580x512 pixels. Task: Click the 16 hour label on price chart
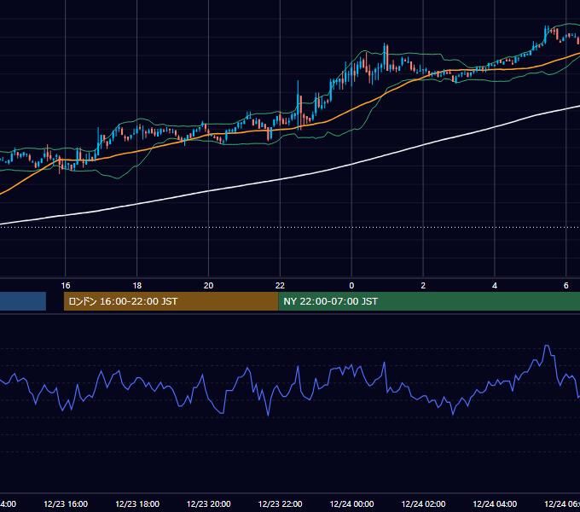(x=66, y=286)
